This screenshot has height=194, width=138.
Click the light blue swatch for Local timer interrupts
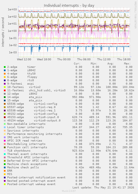pyautogui.click(x=5, y=127)
